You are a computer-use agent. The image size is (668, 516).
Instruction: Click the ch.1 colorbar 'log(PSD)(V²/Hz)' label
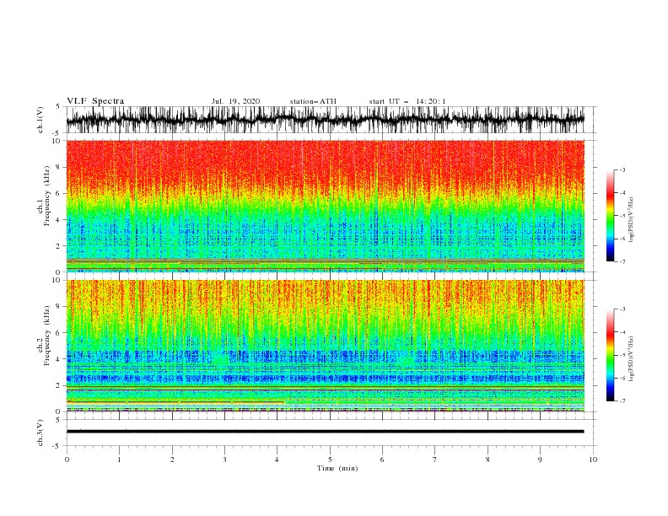[x=632, y=220]
